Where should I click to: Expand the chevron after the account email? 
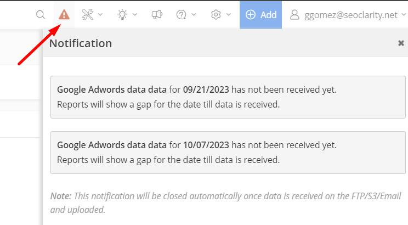404,15
